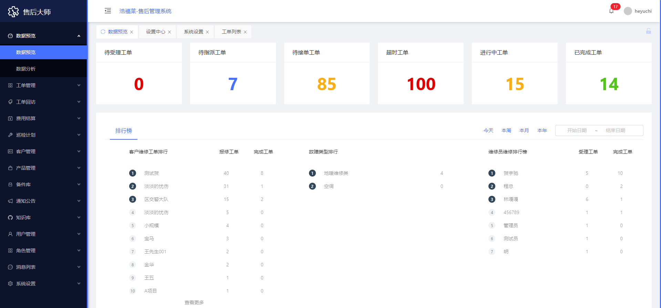661x308 pixels.
Task: Click the refresh icon on 数据预览 tab
Action: pyautogui.click(x=103, y=32)
